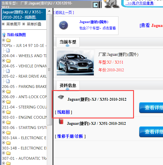This screenshot has height=165, width=163.
Task: Click the folder icon for 303-14B - ELECTRONIC E
Action: [8, 143]
